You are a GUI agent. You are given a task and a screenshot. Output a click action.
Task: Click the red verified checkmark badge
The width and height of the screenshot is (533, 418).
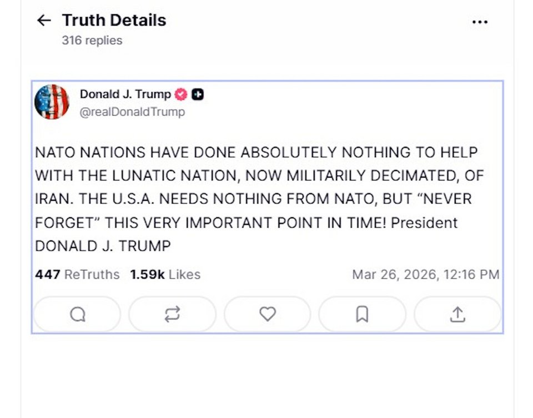pos(181,94)
